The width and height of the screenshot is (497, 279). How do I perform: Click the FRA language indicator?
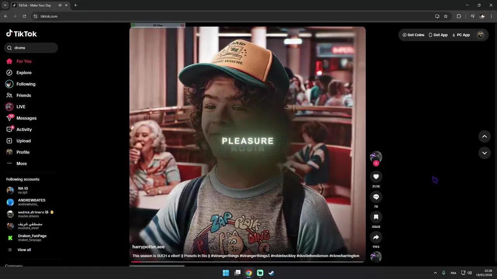pos(454,273)
